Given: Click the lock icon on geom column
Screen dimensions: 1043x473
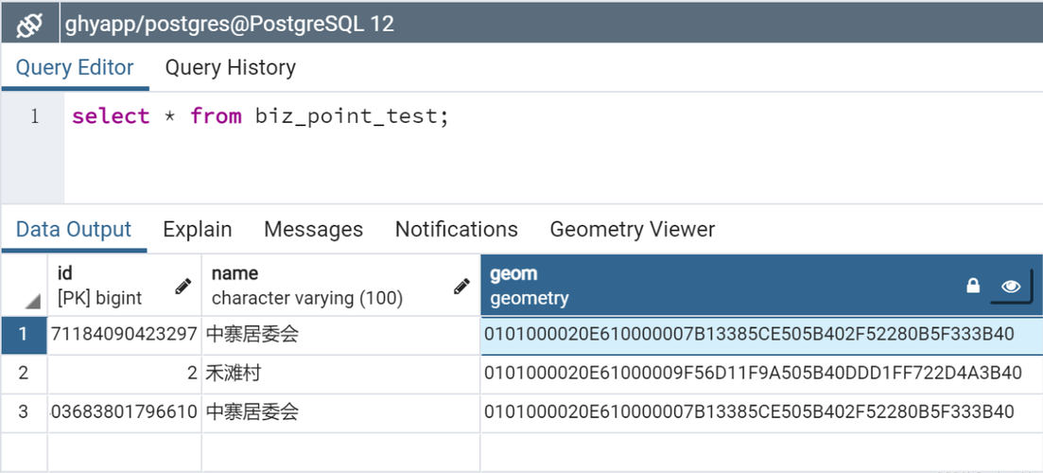Looking at the screenshot, I should pos(972,286).
